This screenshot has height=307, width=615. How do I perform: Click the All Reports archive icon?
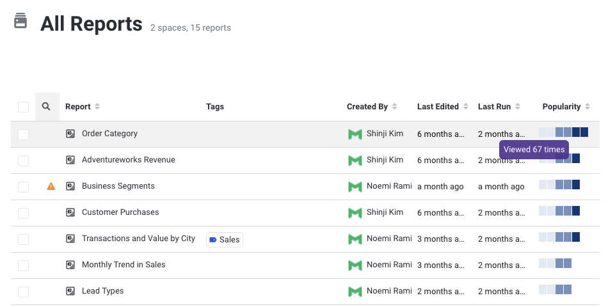coord(21,21)
